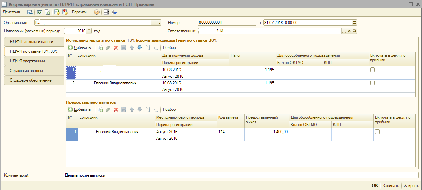Expand the Перейти dropdown menu
422x190 pixels.
coord(81,12)
